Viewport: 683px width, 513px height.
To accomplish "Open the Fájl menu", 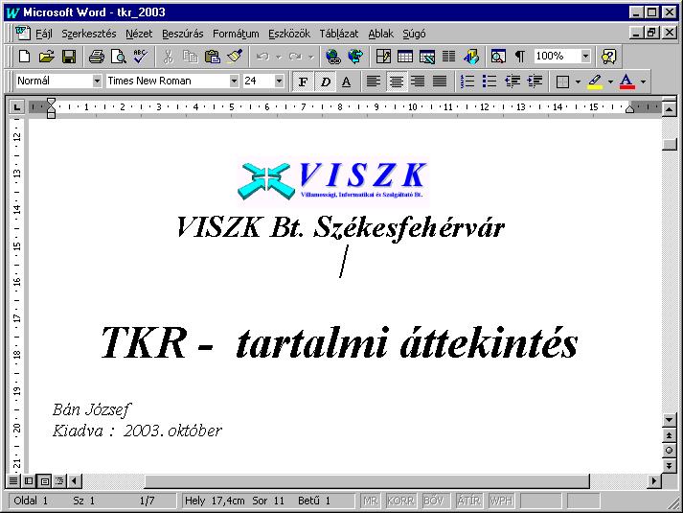I will 43,34.
